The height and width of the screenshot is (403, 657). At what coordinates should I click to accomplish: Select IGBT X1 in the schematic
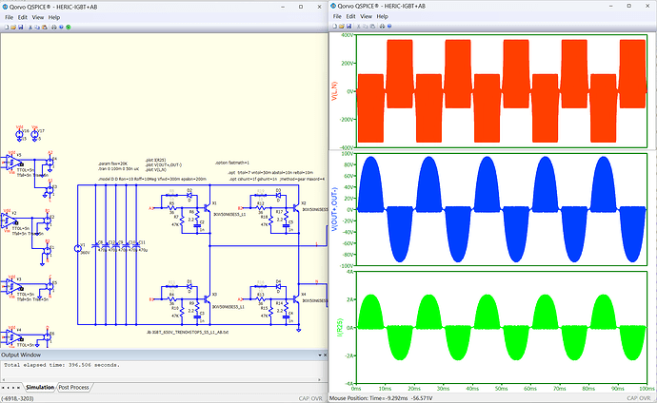coord(207,207)
